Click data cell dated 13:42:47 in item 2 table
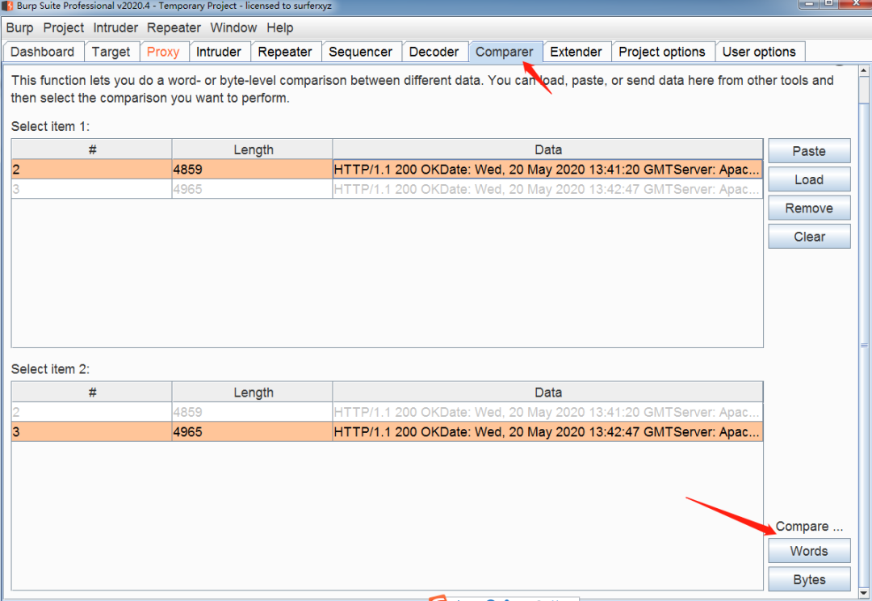Image resolution: width=872 pixels, height=601 pixels. [x=547, y=432]
